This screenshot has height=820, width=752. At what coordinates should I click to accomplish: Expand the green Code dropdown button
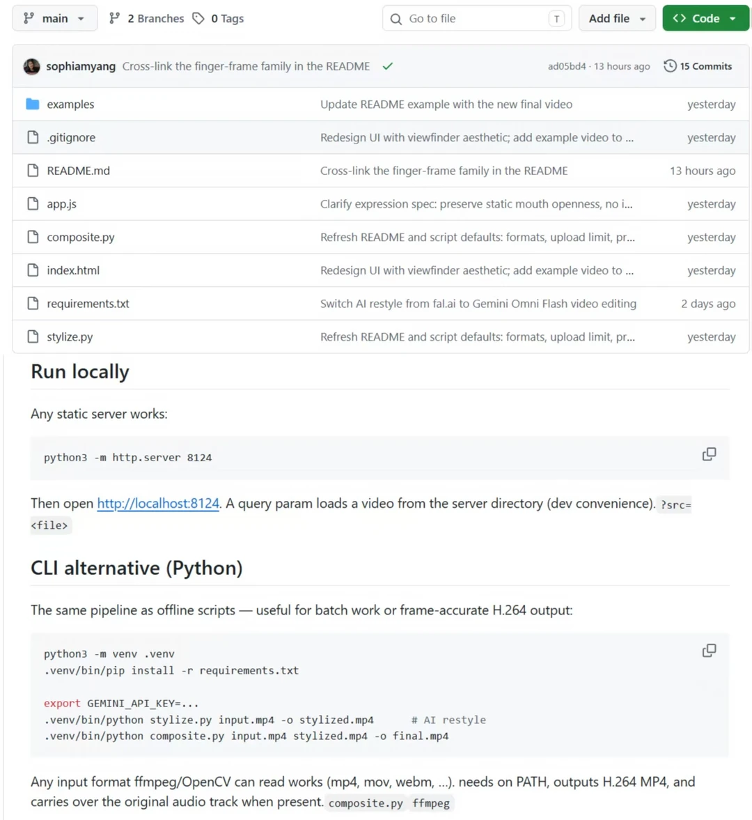(705, 18)
